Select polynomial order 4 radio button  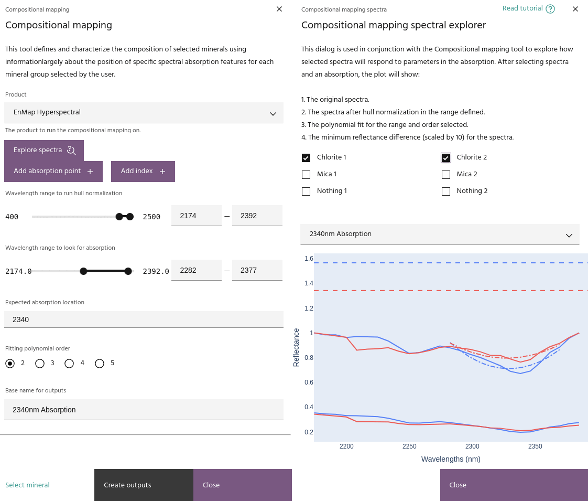[x=69, y=363]
